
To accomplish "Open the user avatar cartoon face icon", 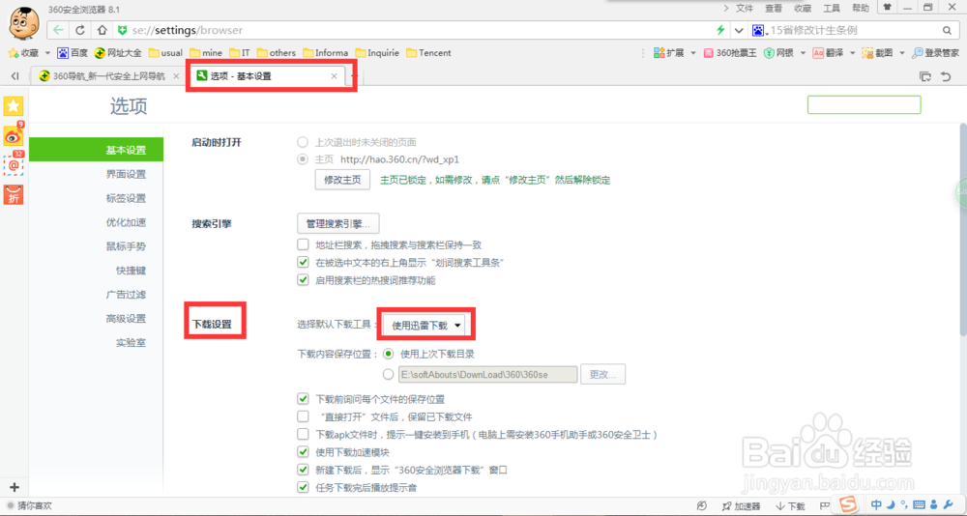I will point(24,23).
